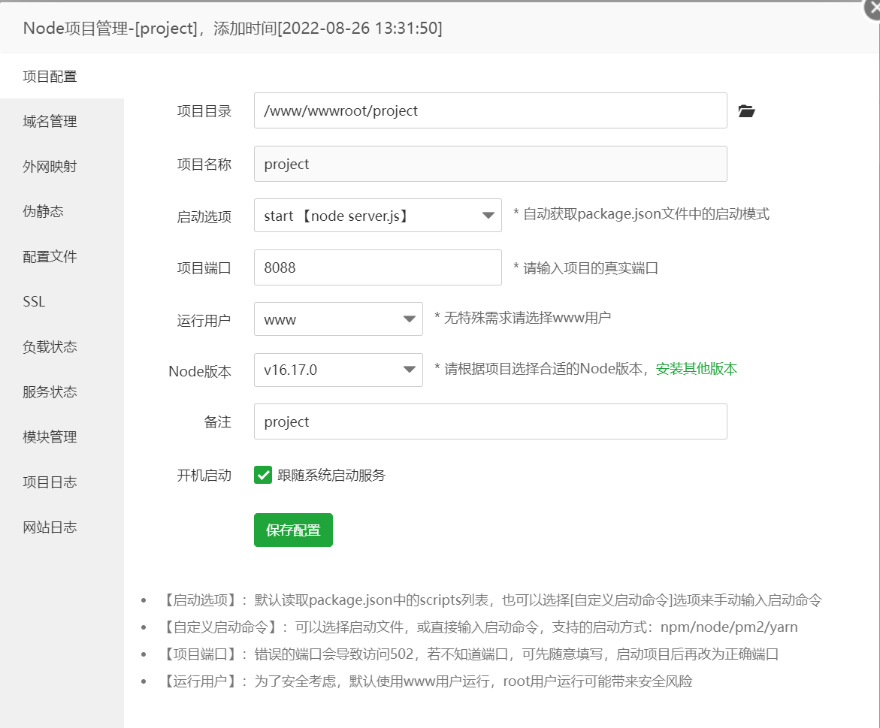The height and width of the screenshot is (728, 880).
Task: Open the Node版本 v16.17.0 dropdown
Action: click(x=338, y=370)
